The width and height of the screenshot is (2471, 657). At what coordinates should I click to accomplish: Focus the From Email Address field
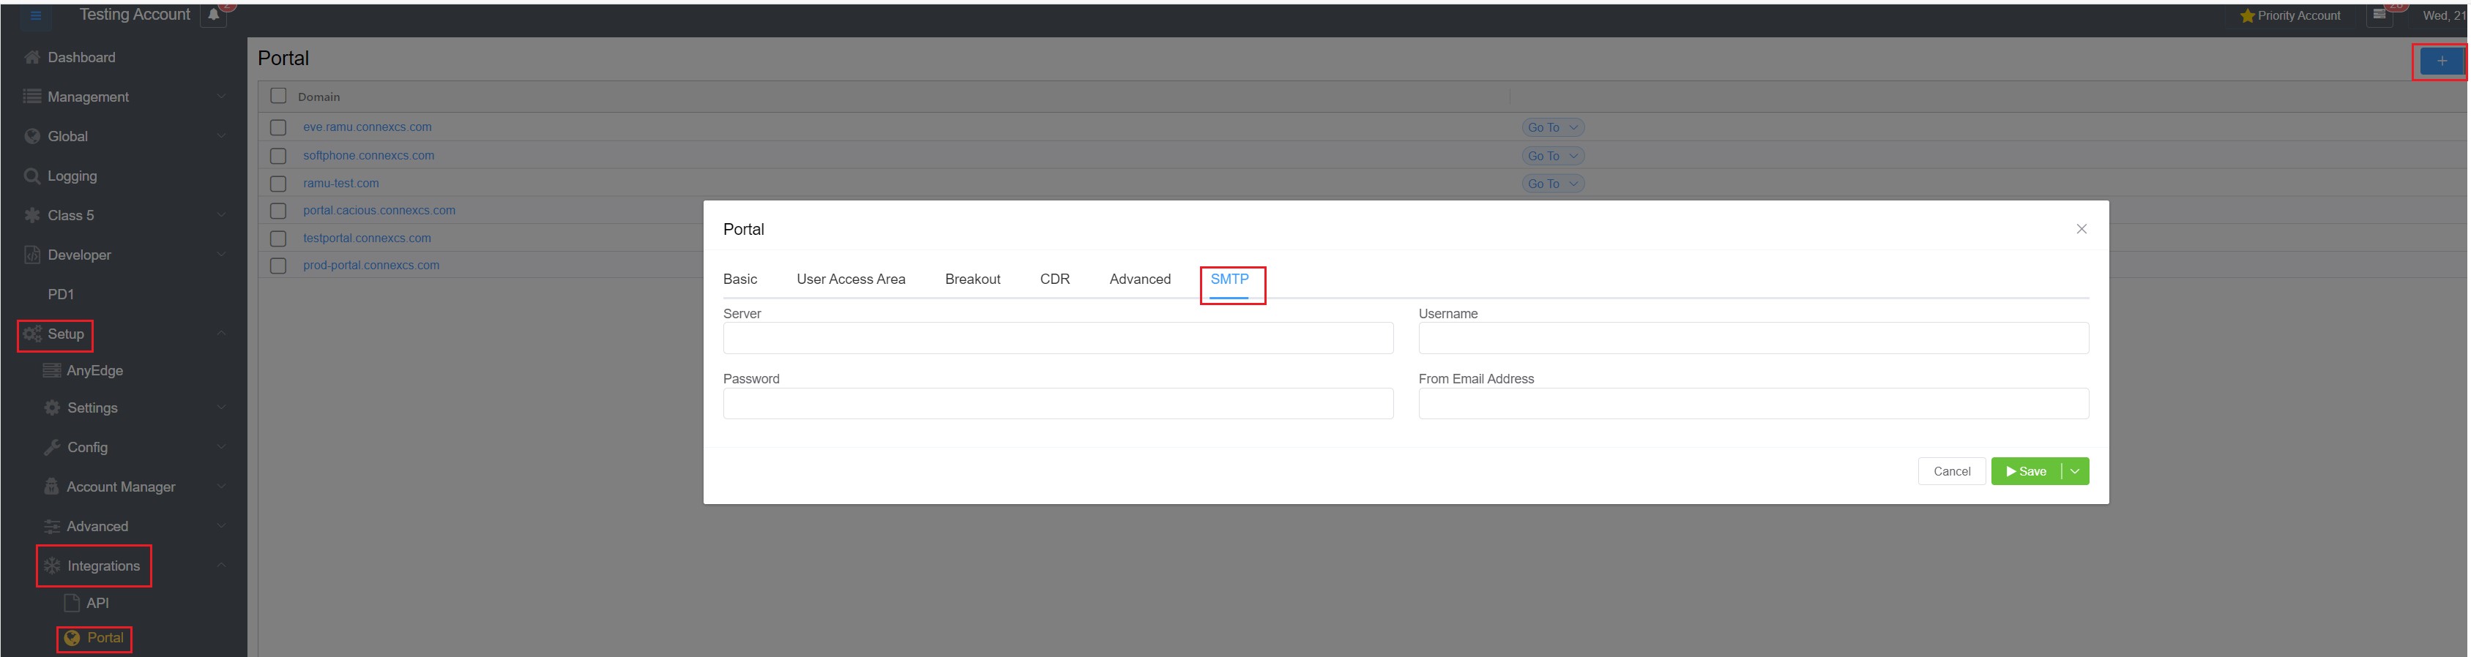(x=1753, y=404)
